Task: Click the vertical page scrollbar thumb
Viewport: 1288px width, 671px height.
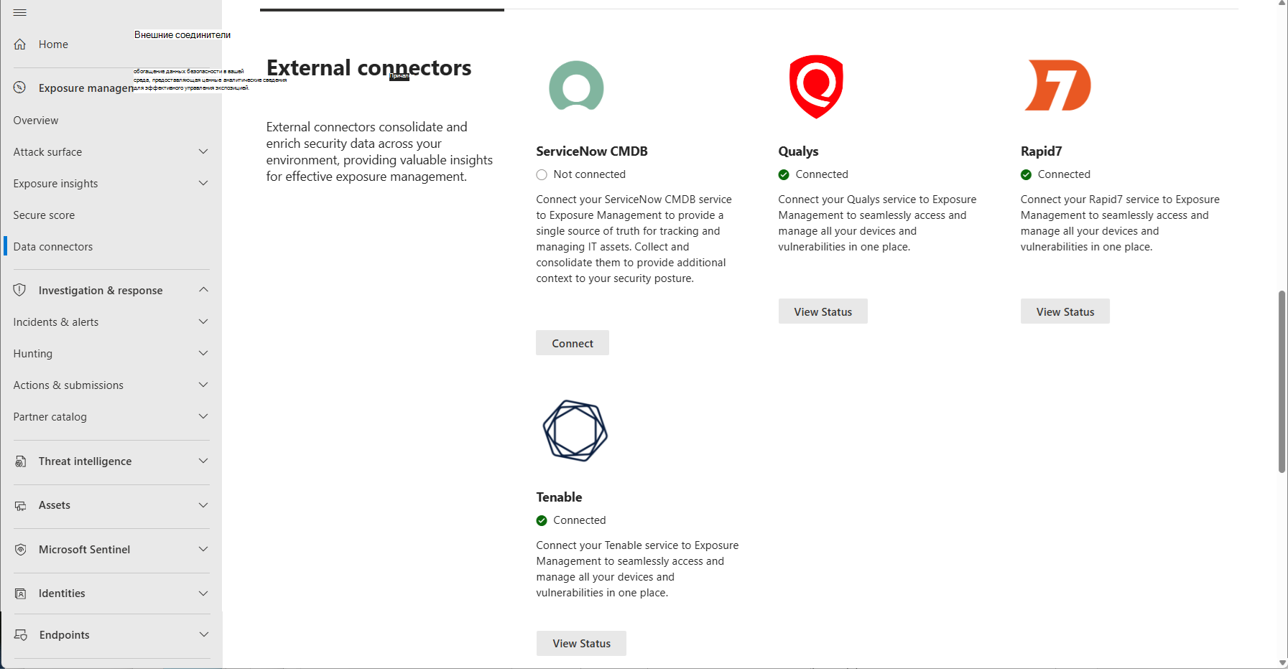Action: coord(1282,382)
